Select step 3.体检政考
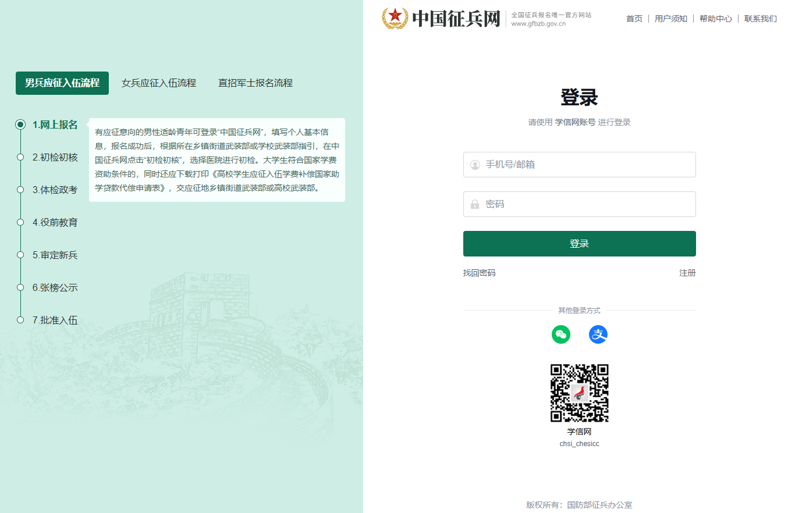This screenshot has width=788, height=513. (x=55, y=190)
